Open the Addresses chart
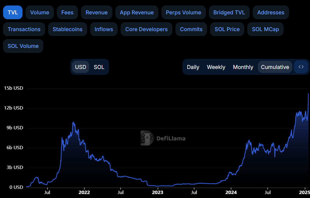The image size is (310, 198). coord(270,12)
